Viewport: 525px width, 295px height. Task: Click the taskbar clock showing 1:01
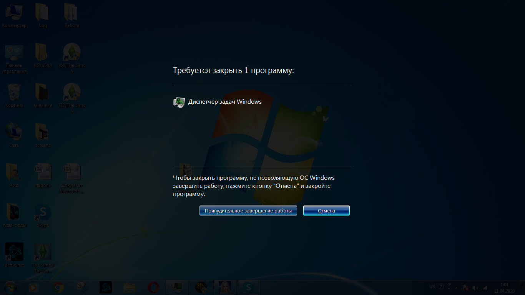point(504,288)
